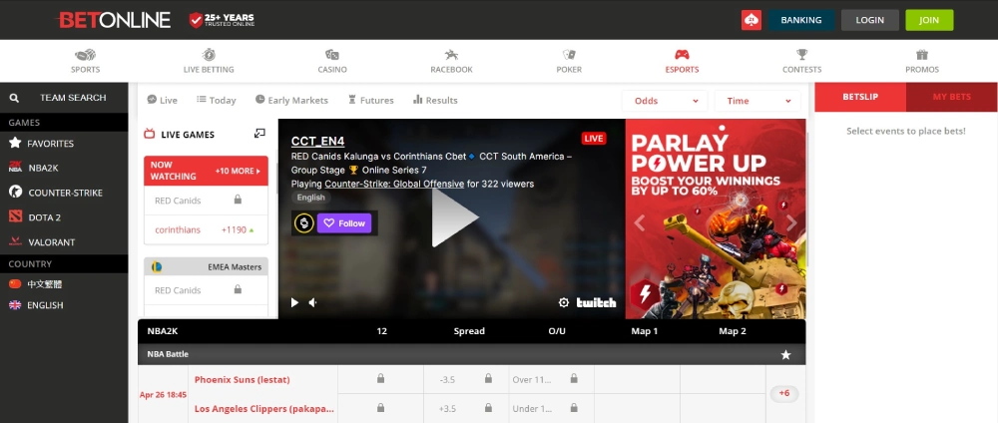
Task: Open the Racebook horse icon
Action: [451, 55]
